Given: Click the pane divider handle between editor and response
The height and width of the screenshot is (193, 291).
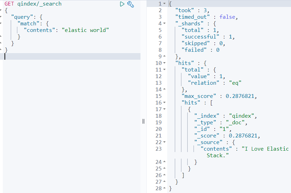Looking at the screenshot, I should [143, 121].
